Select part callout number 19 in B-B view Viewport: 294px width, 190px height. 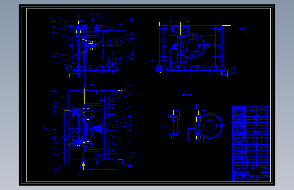(54, 170)
